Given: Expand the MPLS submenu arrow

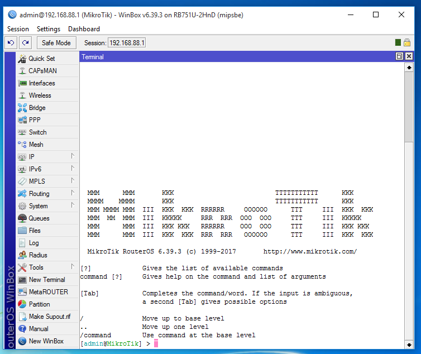Looking at the screenshot, I should click(x=73, y=180).
